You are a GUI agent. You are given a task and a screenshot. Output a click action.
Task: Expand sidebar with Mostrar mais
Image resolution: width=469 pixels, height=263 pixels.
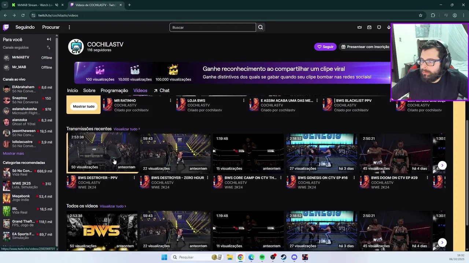pyautogui.click(x=13, y=153)
